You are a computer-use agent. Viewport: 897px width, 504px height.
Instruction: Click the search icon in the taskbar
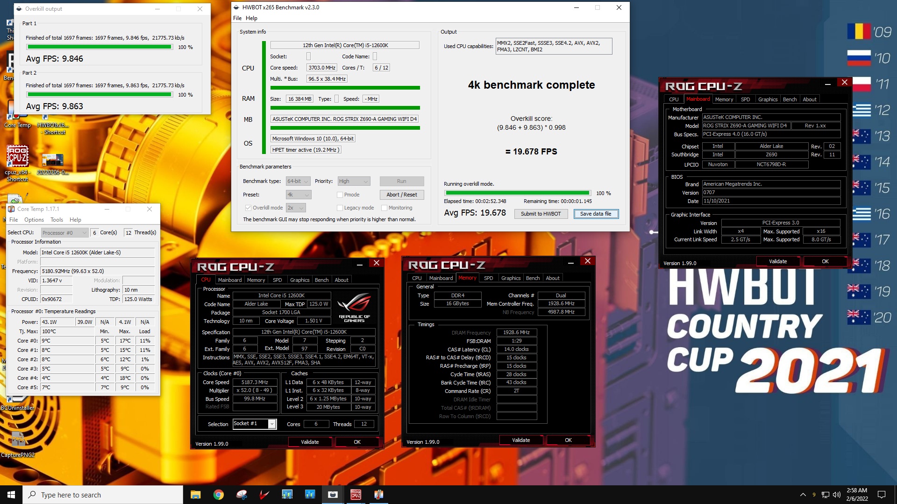coord(32,495)
